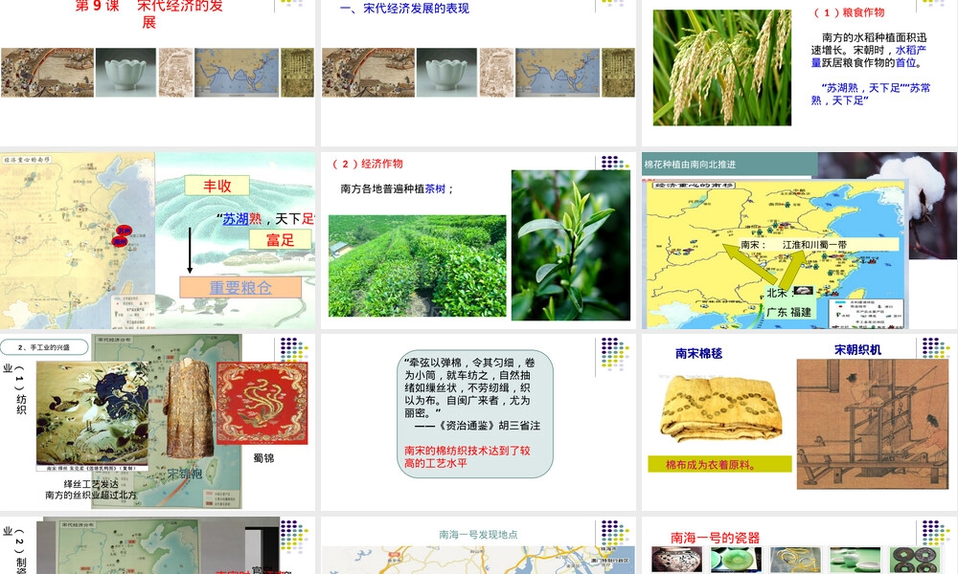Click the river scene painting on the second slide
Image resolution: width=958 pixels, height=574 pixels.
pyautogui.click(x=369, y=73)
